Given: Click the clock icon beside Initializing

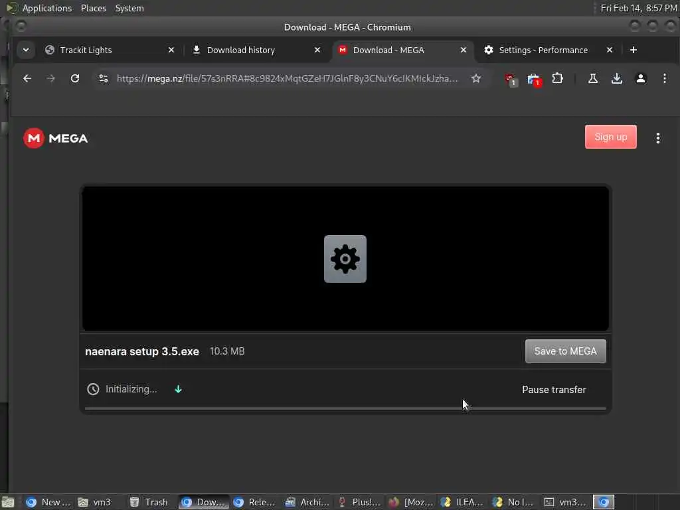Looking at the screenshot, I should [93, 389].
